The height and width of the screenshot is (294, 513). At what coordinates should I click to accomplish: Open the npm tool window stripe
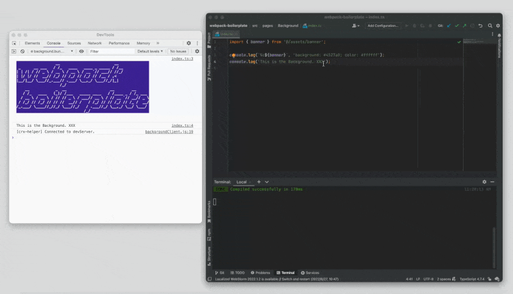pyautogui.click(x=209, y=235)
